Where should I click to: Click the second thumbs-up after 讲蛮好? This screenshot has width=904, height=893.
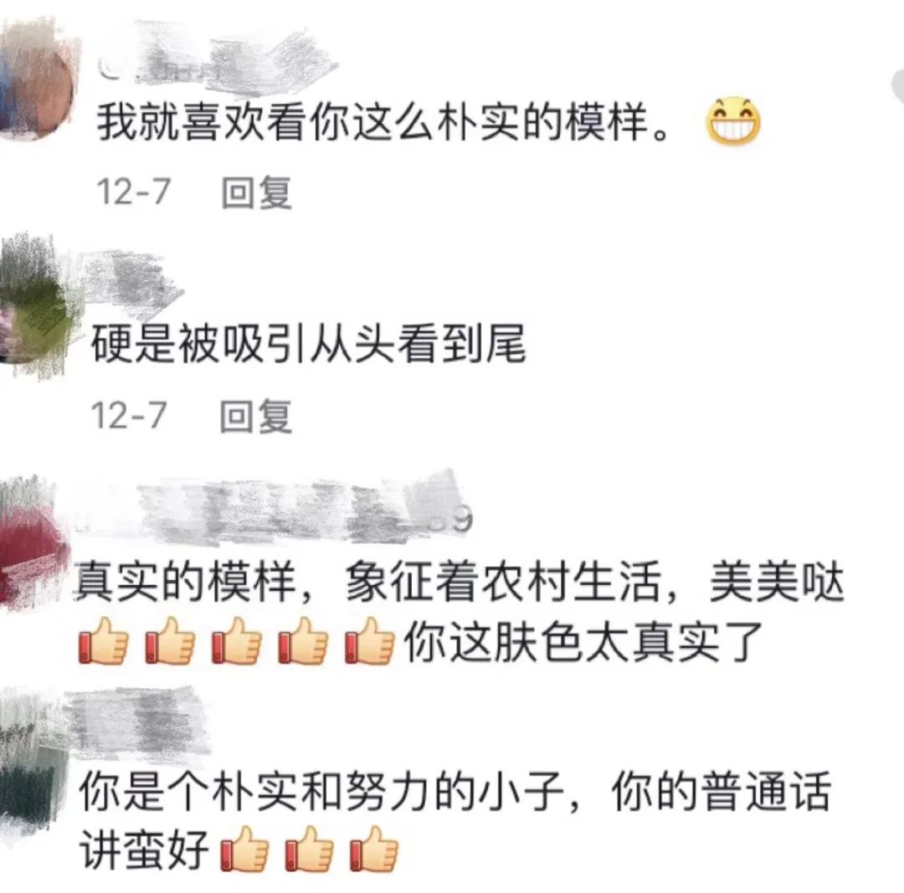309,849
